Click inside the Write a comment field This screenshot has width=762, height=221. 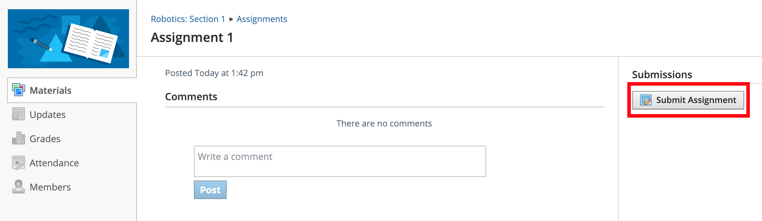click(x=339, y=161)
